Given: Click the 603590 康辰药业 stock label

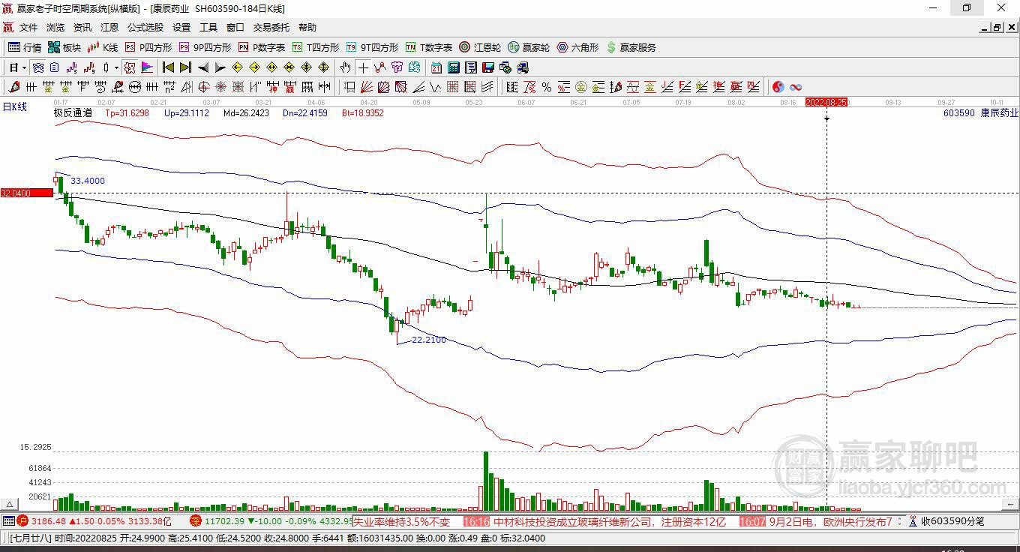Looking at the screenshot, I should click(x=981, y=113).
